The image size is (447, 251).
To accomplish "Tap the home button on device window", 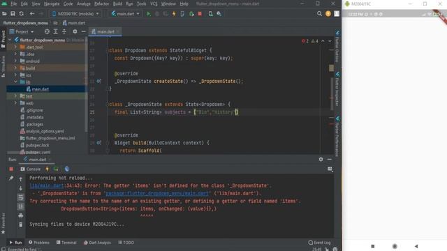I will (395, 246).
